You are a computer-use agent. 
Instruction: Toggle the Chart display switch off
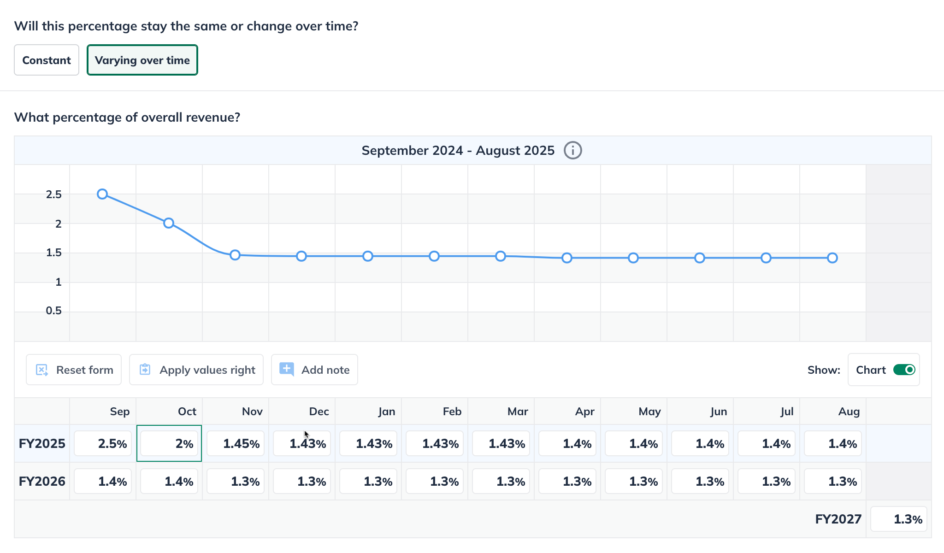[904, 370]
